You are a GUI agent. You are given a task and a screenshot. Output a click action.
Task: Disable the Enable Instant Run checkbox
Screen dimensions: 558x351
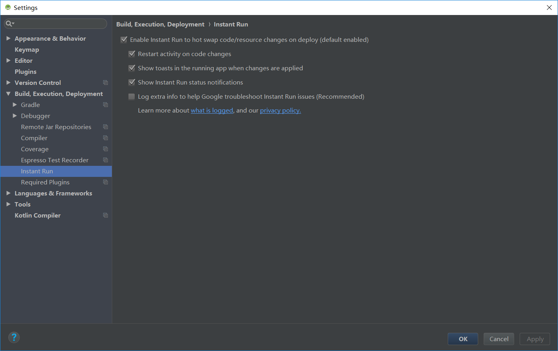(x=124, y=39)
